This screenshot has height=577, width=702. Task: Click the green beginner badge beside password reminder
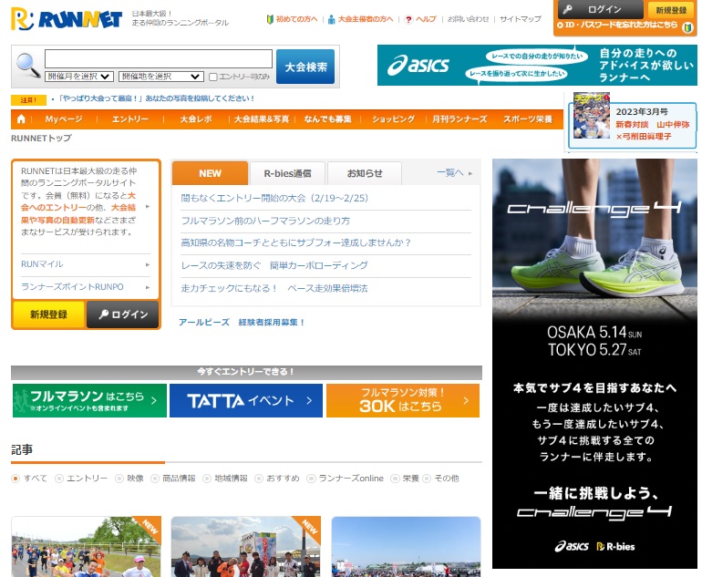point(687,27)
